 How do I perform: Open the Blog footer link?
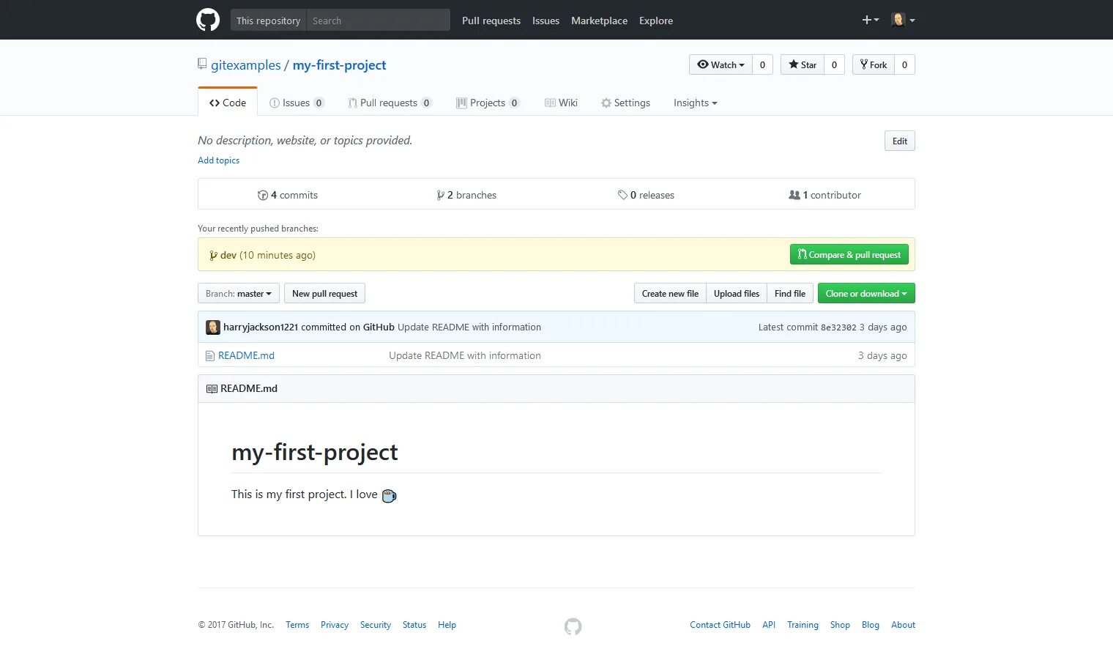click(871, 625)
